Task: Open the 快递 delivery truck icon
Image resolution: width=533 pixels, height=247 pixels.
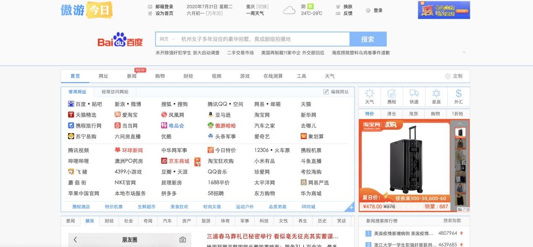Action: pos(414,93)
